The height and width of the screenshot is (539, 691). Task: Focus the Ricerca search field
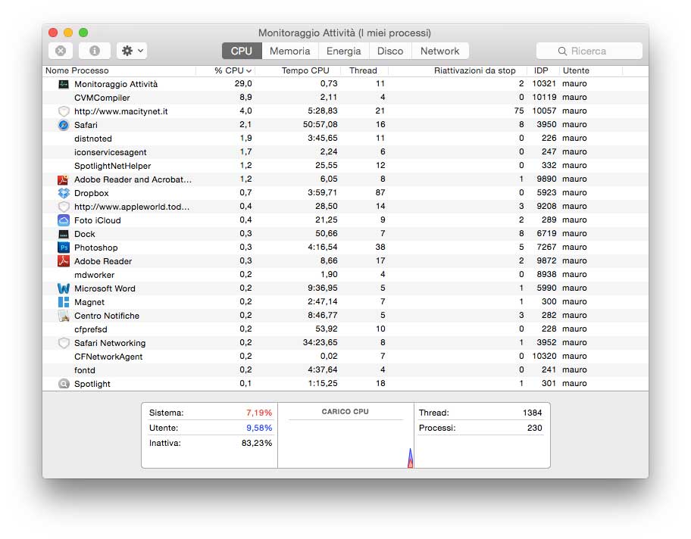tap(589, 51)
